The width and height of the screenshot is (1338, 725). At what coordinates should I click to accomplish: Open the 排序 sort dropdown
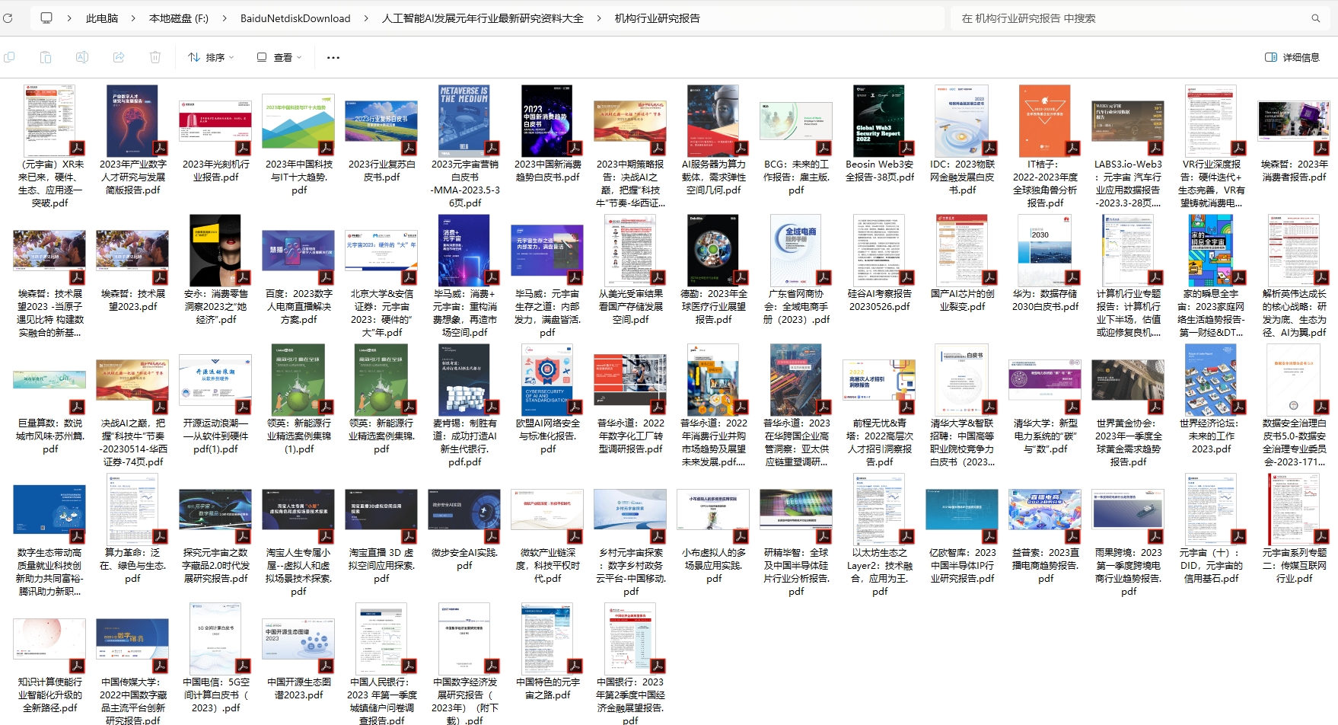click(x=211, y=57)
